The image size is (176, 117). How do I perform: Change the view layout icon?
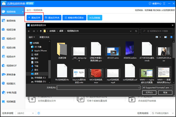157,37
